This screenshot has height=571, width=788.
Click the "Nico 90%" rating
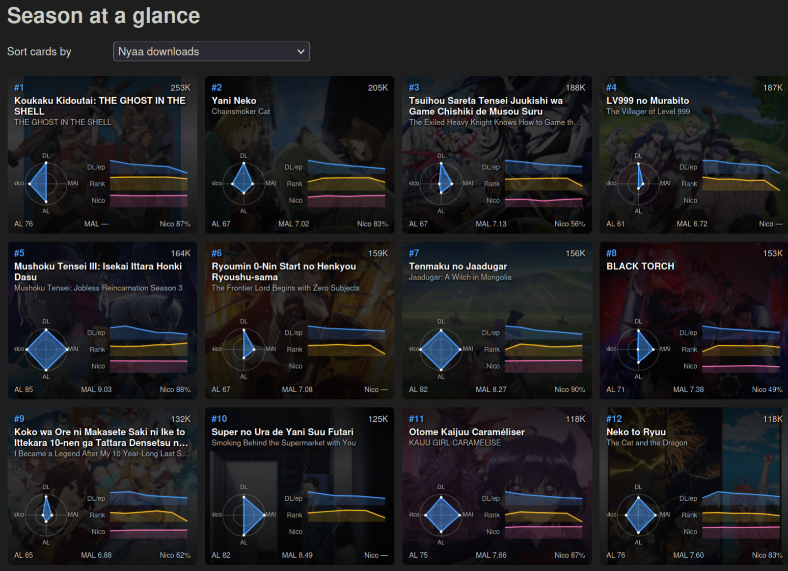[570, 389]
